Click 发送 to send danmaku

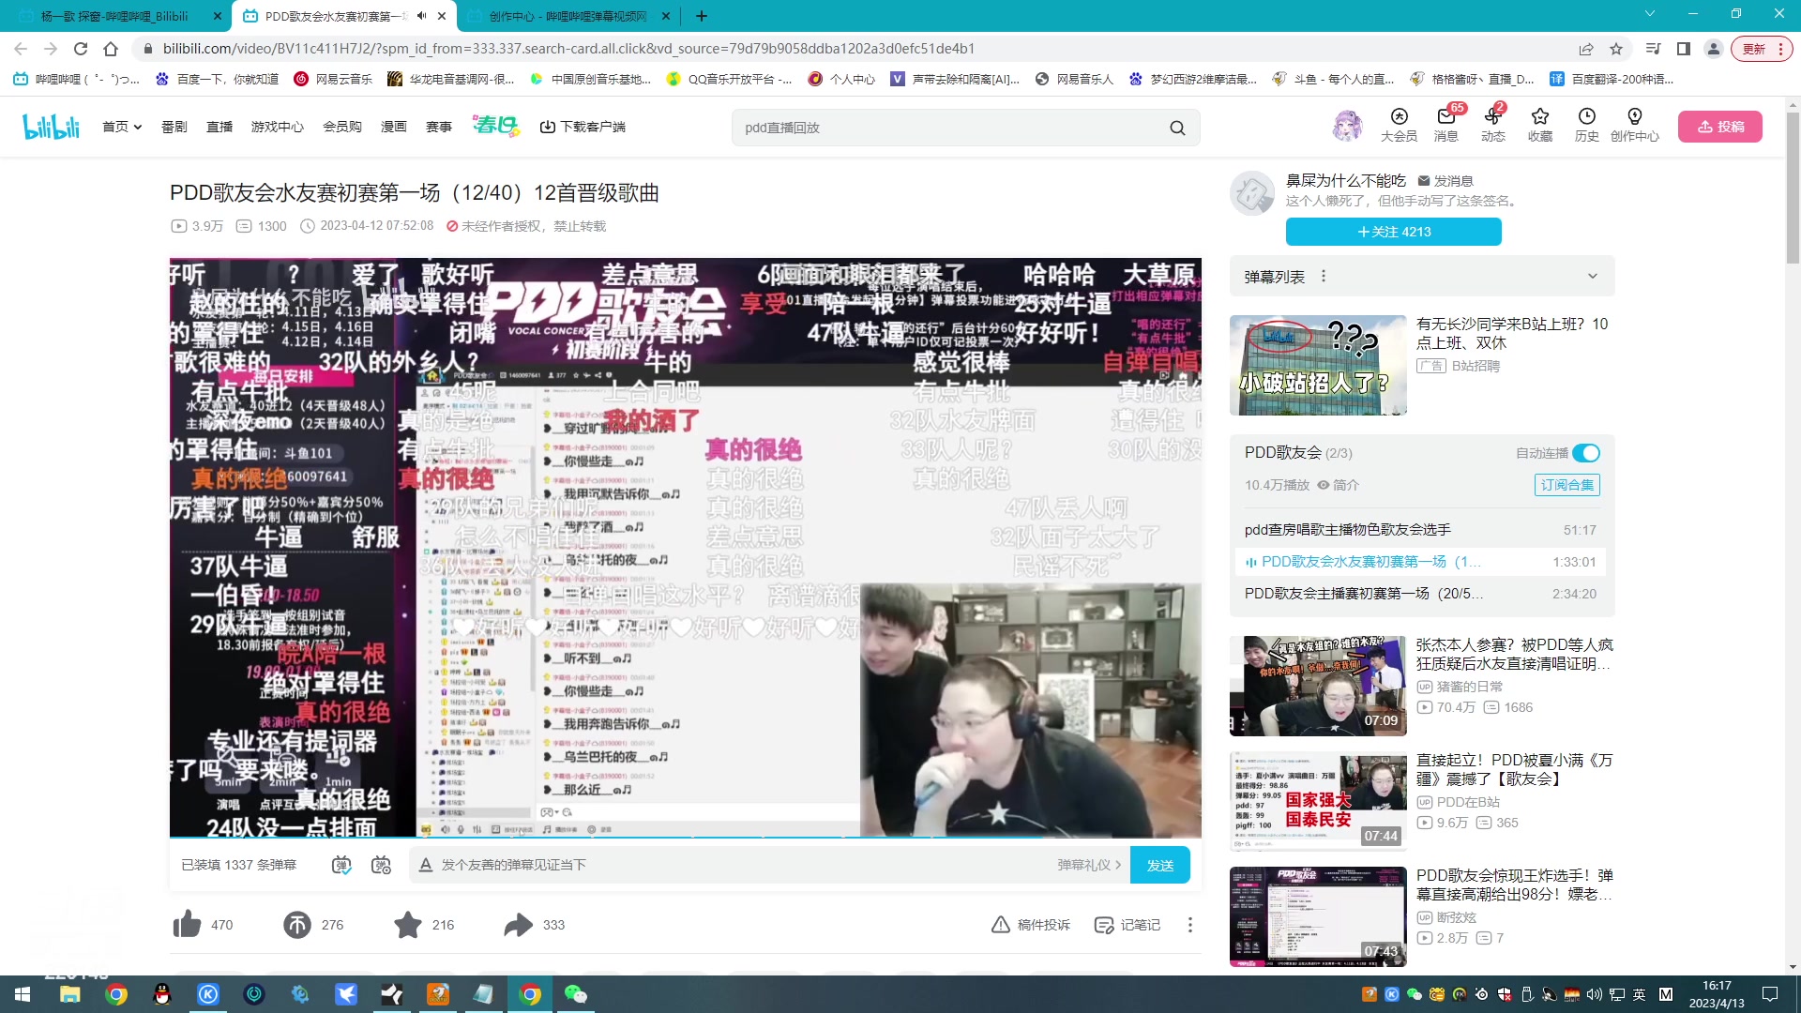[x=1160, y=865]
